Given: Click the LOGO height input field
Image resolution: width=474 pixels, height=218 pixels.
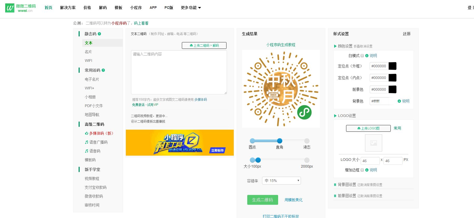Looking at the screenshot, I should pyautogui.click(x=393, y=161).
